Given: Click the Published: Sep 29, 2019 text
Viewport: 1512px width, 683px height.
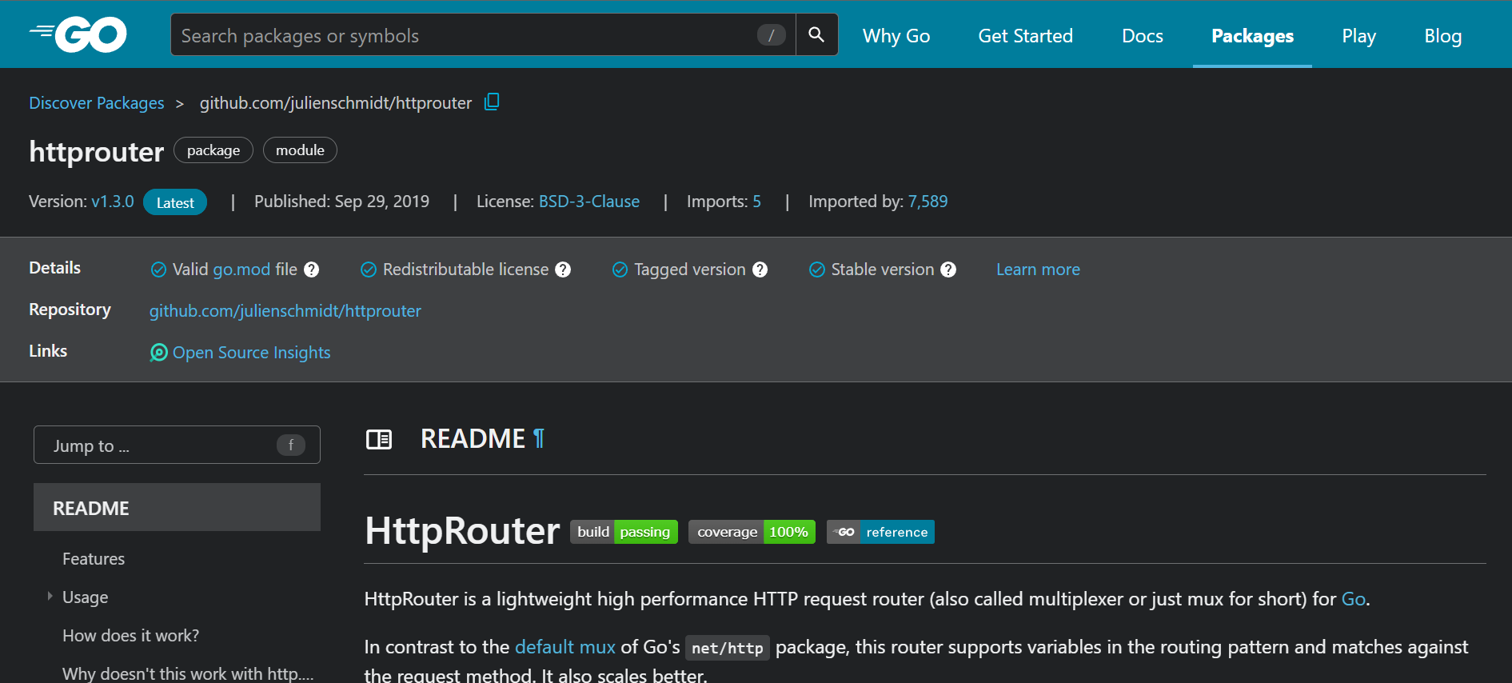Looking at the screenshot, I should [x=341, y=202].
